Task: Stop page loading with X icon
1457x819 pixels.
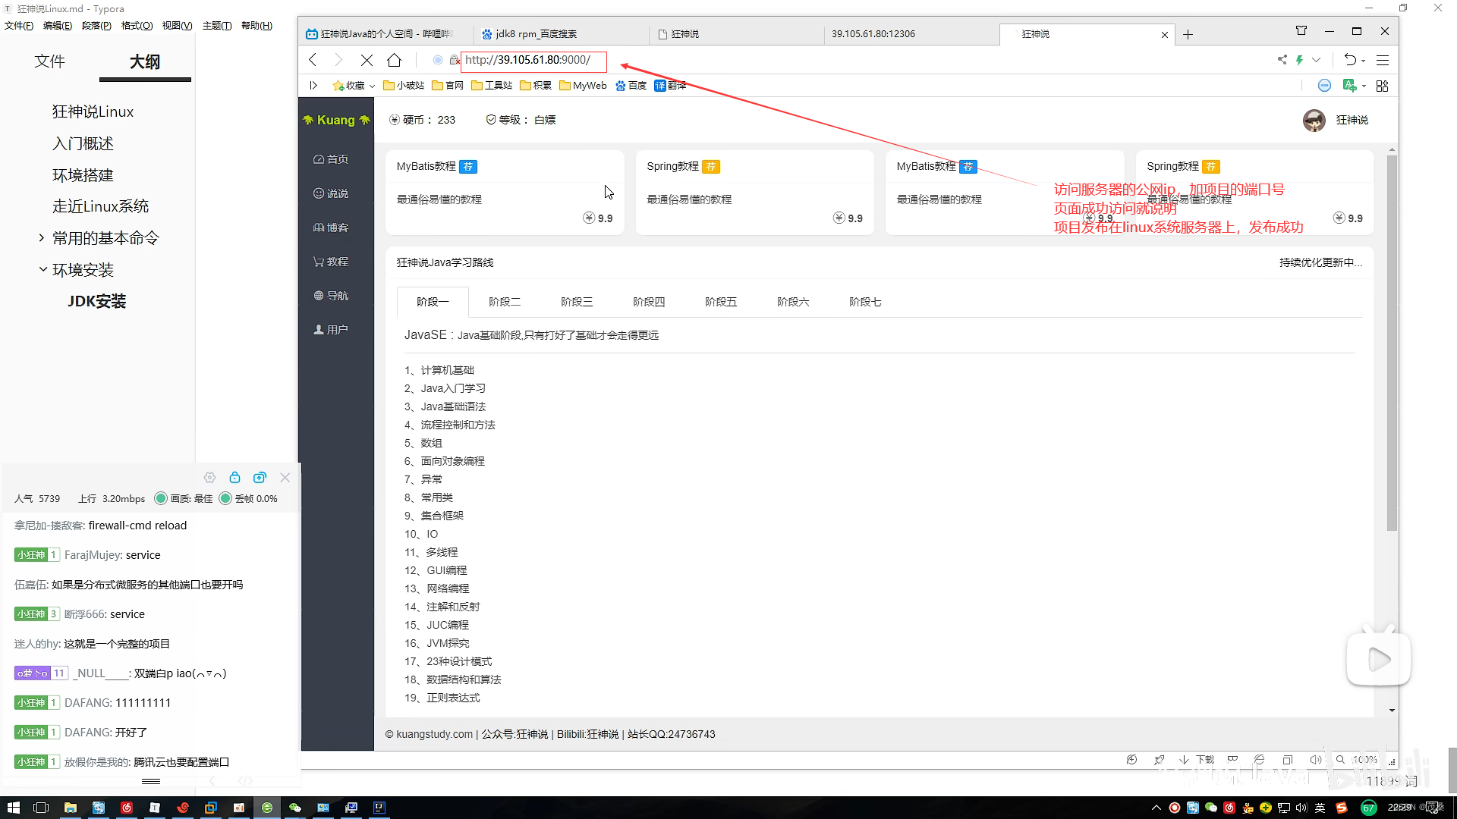Action: pyautogui.click(x=367, y=60)
